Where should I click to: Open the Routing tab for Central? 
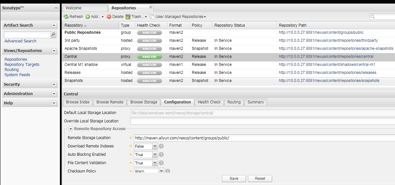[234, 102]
